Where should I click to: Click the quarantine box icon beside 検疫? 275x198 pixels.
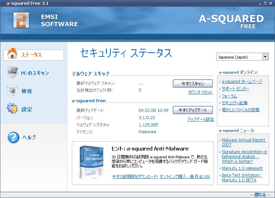point(12,90)
